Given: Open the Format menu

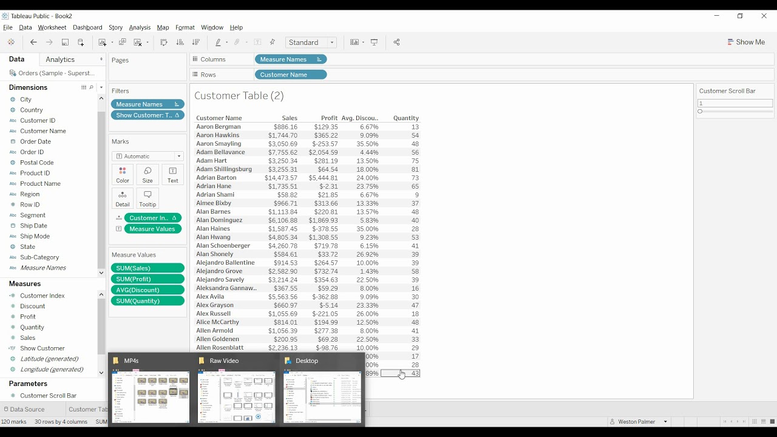Looking at the screenshot, I should coord(185,27).
